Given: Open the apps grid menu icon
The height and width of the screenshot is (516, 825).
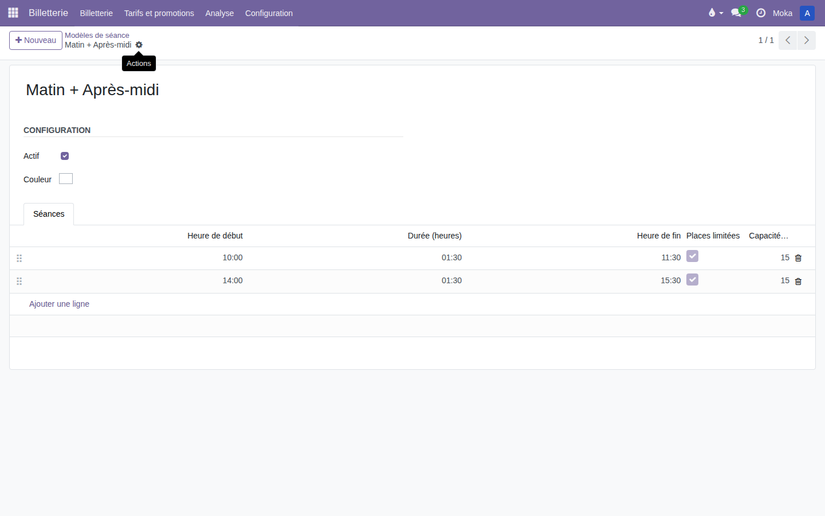Looking at the screenshot, I should point(13,13).
